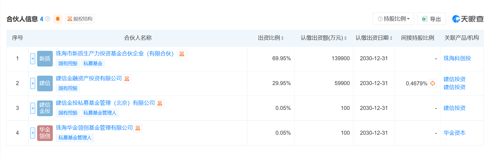Viewport: 490px width, 159px height.
Task: Click the orange bell alert icon
Action: click(58, 19)
